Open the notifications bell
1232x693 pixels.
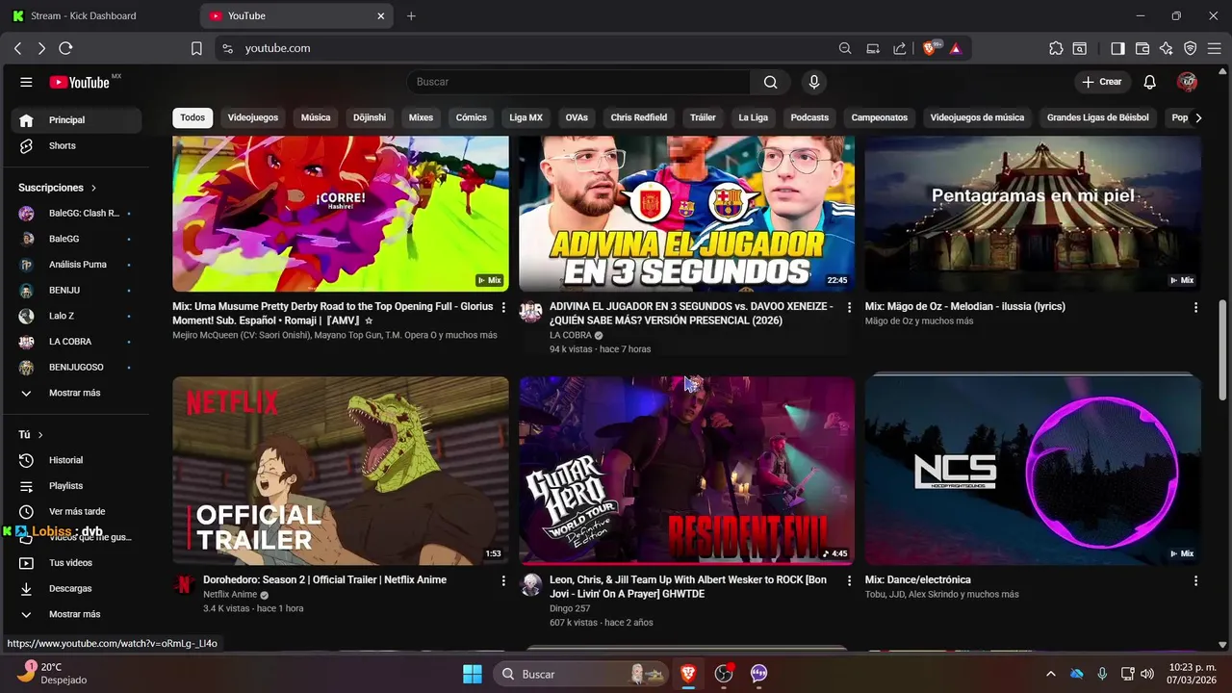(x=1149, y=82)
